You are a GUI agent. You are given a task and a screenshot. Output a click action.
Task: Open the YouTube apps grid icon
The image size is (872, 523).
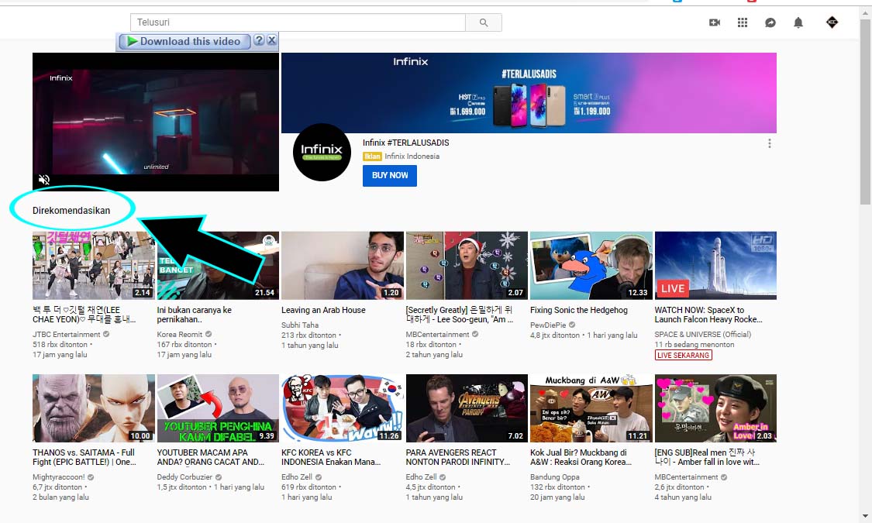743,22
